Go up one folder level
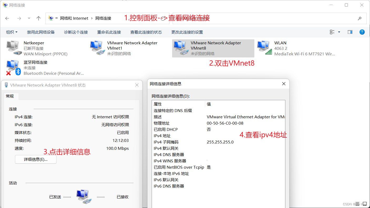 [39, 18]
